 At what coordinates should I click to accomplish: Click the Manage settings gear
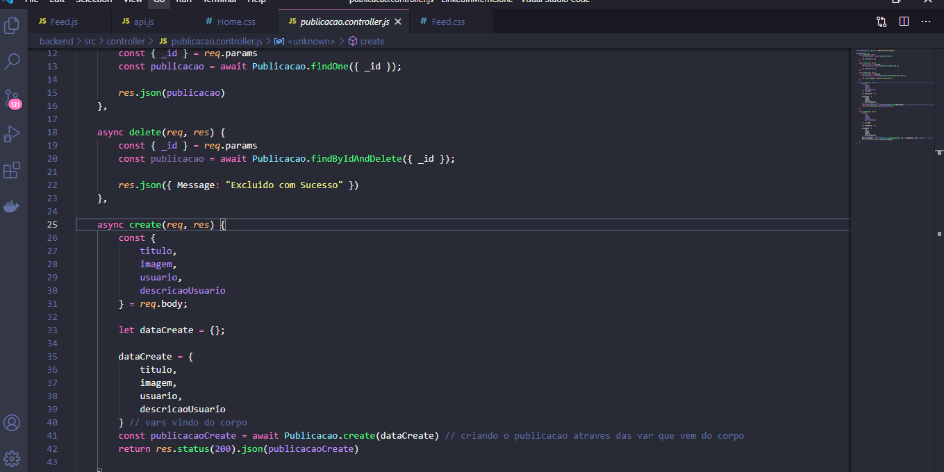point(11,458)
